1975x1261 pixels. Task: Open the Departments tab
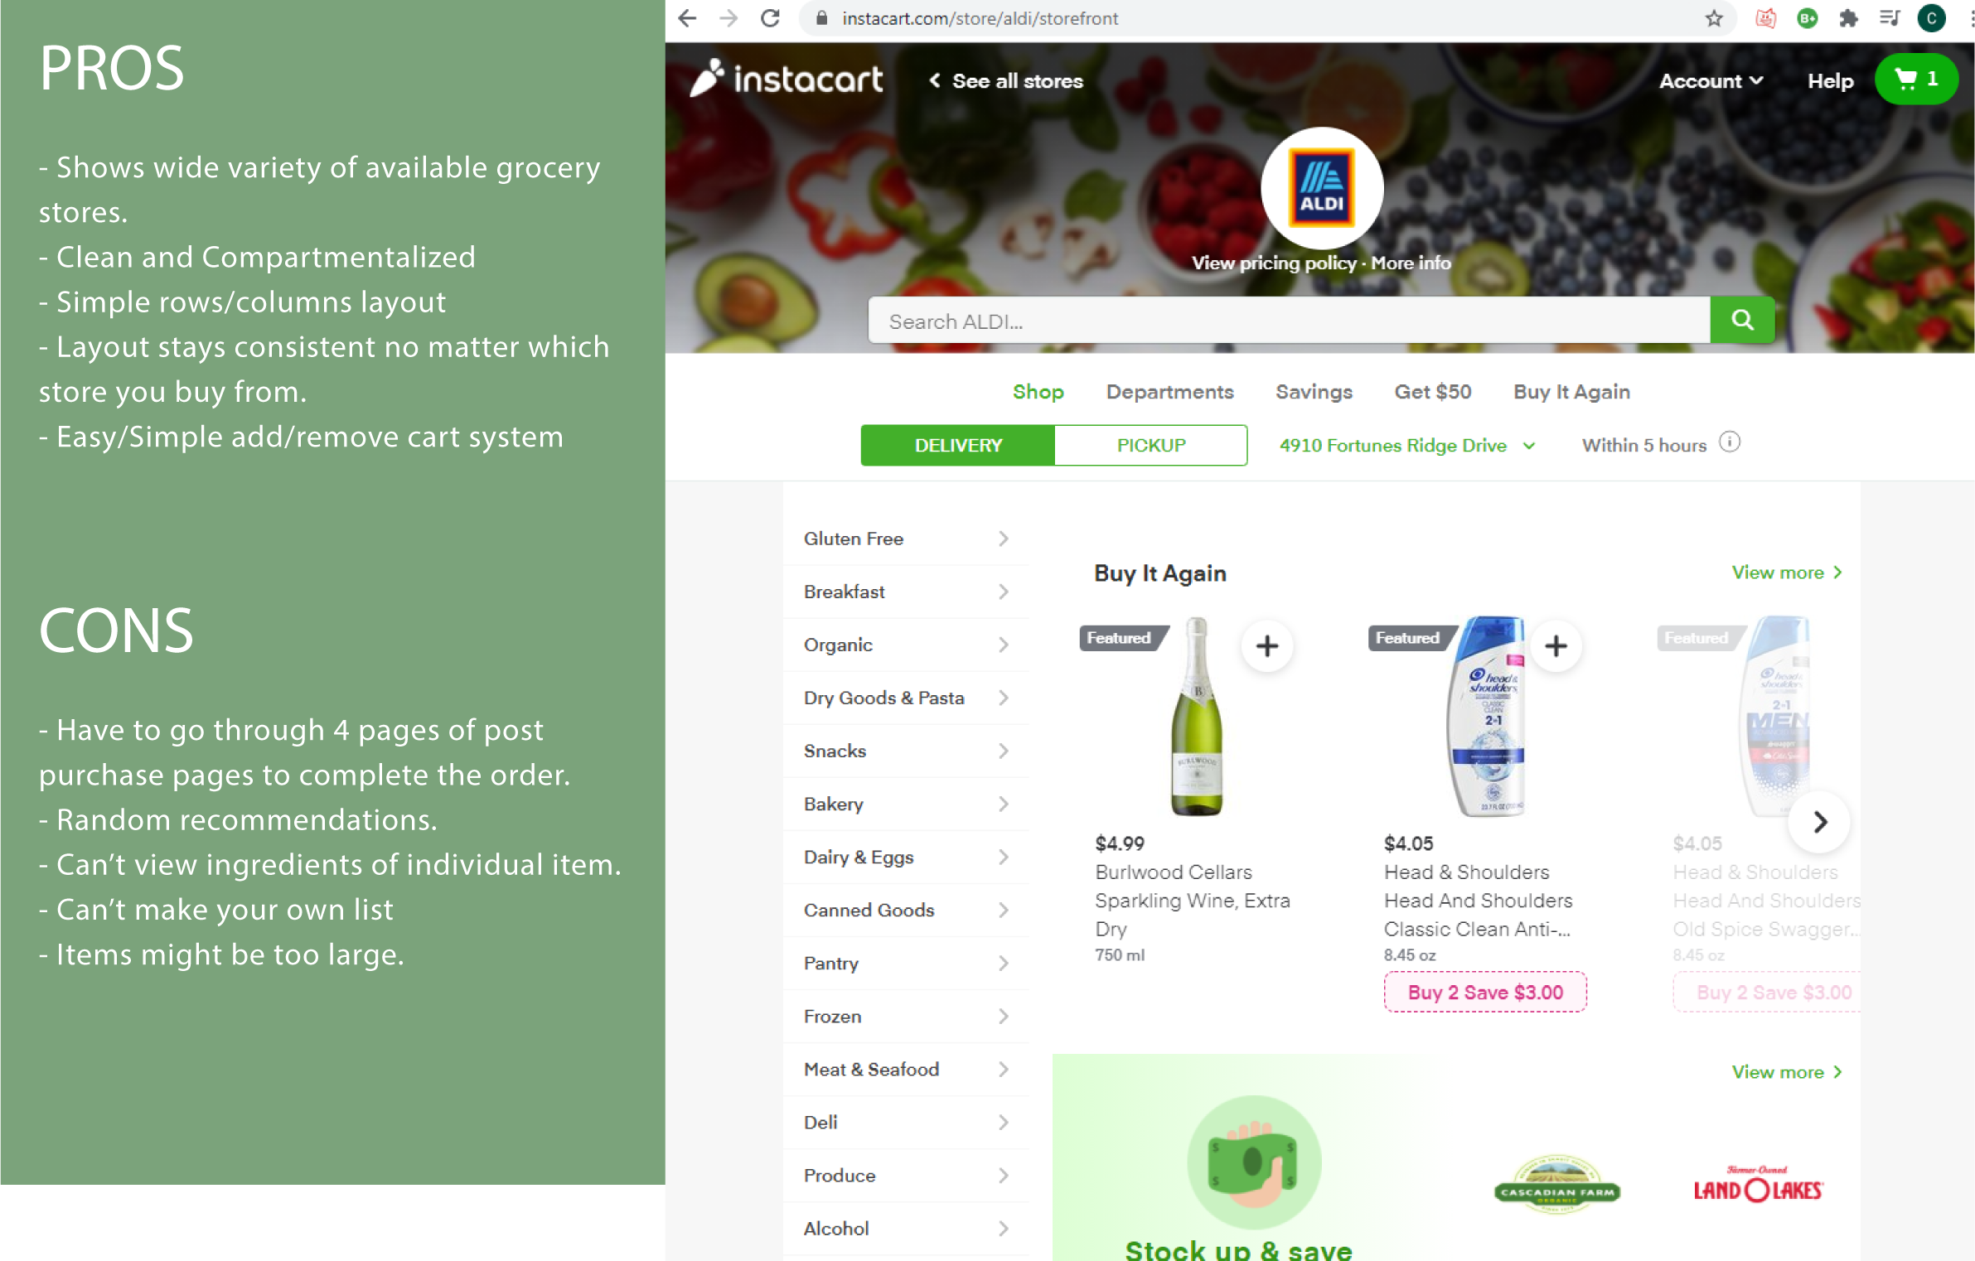1169,392
